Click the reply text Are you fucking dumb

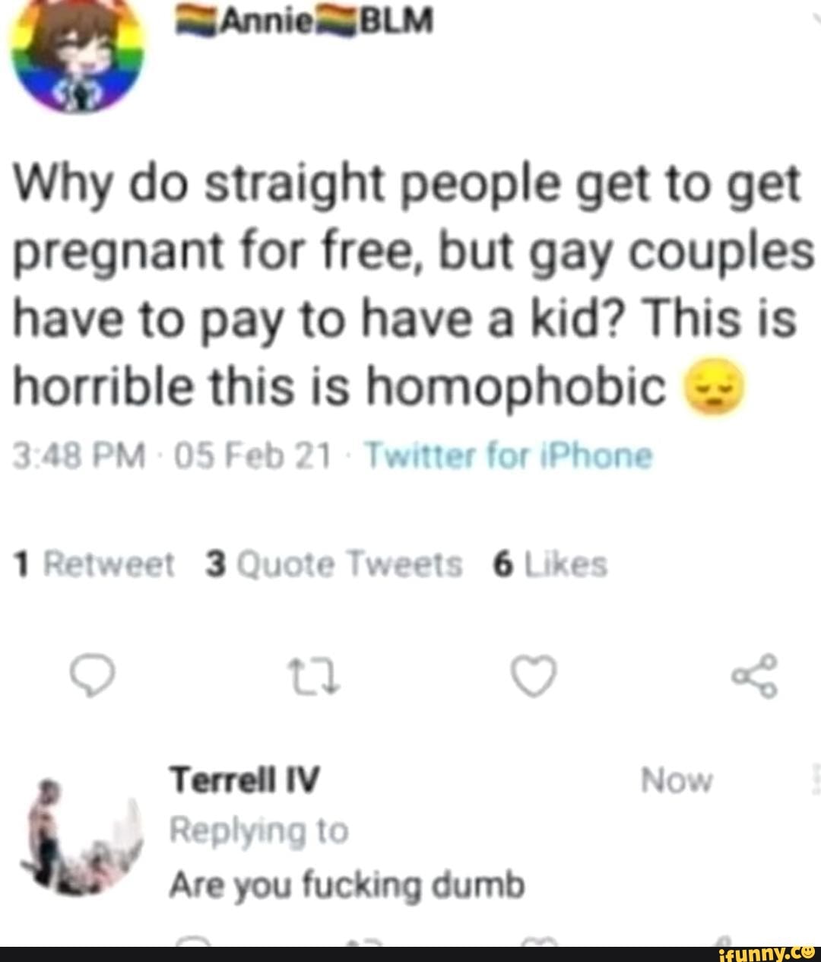pyautogui.click(x=347, y=886)
